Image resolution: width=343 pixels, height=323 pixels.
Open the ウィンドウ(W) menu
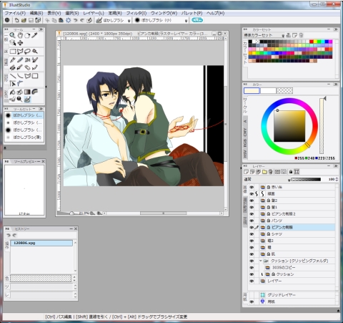pyautogui.click(x=164, y=13)
